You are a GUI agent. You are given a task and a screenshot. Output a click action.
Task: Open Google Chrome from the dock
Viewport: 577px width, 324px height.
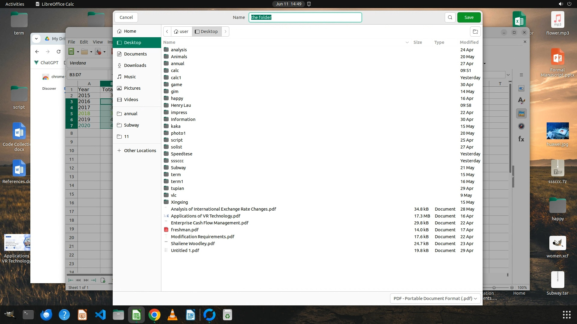tap(154, 315)
